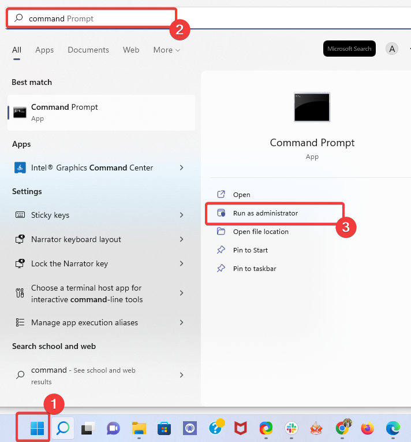
Task: Expand the command web results chevron
Action: (x=182, y=375)
